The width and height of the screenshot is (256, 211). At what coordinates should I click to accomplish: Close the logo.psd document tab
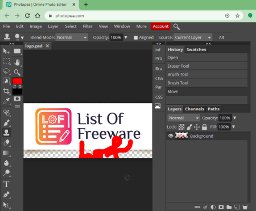47,46
